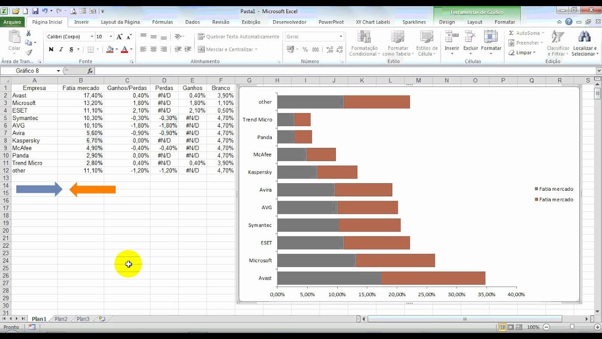Select the Plan2 sheet tab

click(x=61, y=319)
